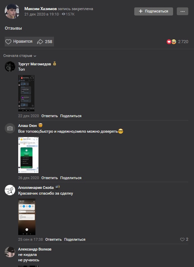Image resolution: width=194 pixels, height=267 pixels.
Task: Click the share arrow icon with 258
Action: coord(45,41)
